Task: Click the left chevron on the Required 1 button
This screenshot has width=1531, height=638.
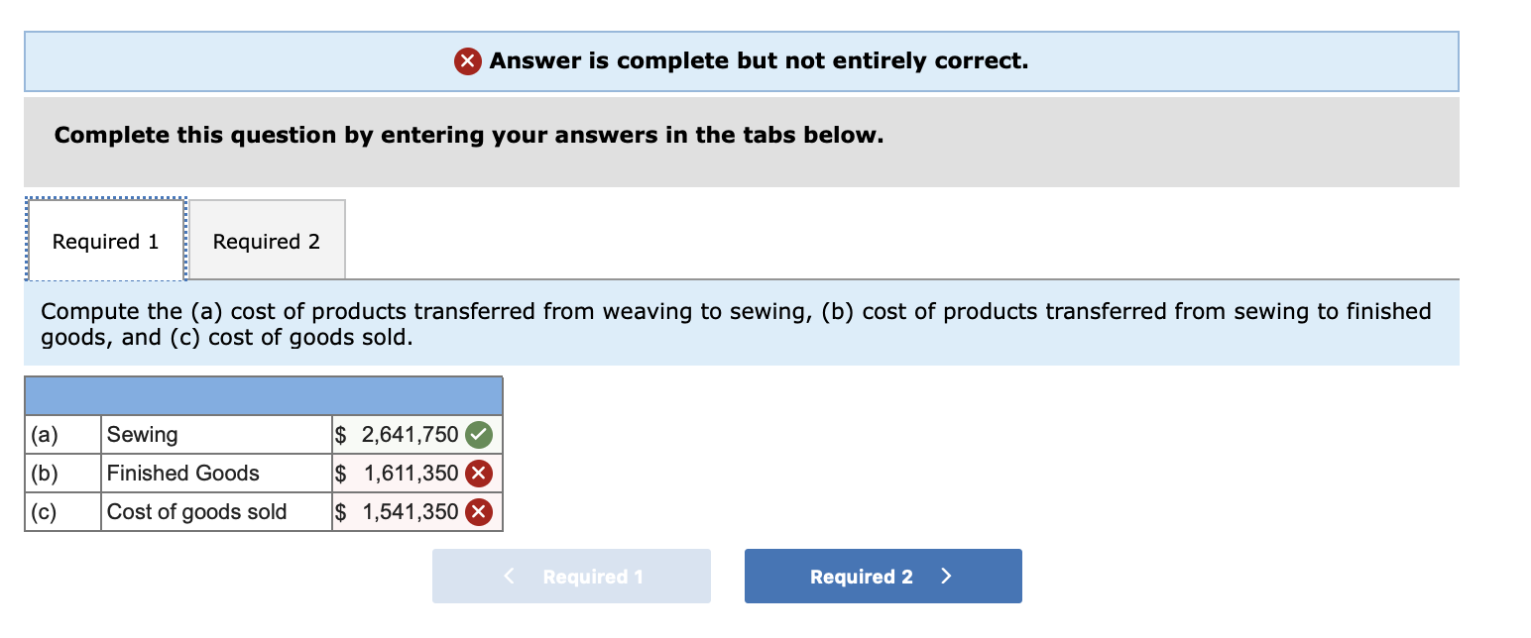Action: [509, 576]
